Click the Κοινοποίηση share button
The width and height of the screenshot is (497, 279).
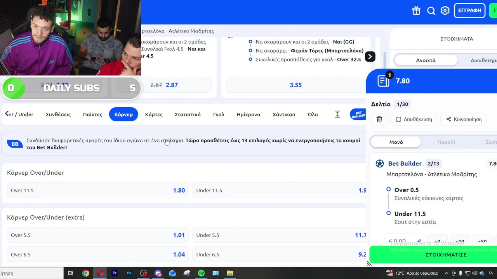pyautogui.click(x=464, y=119)
